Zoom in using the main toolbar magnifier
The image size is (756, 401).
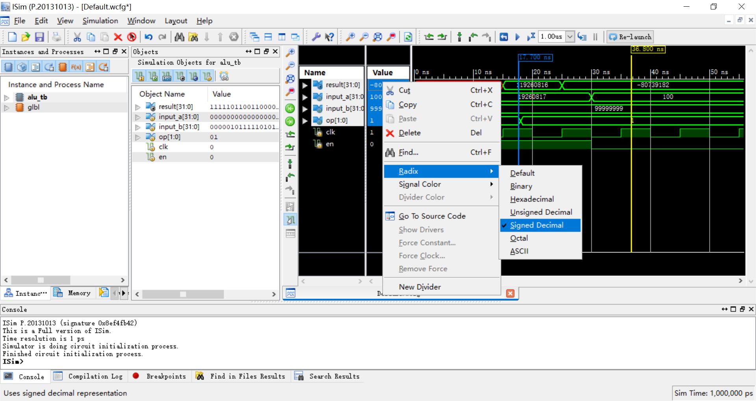click(350, 37)
